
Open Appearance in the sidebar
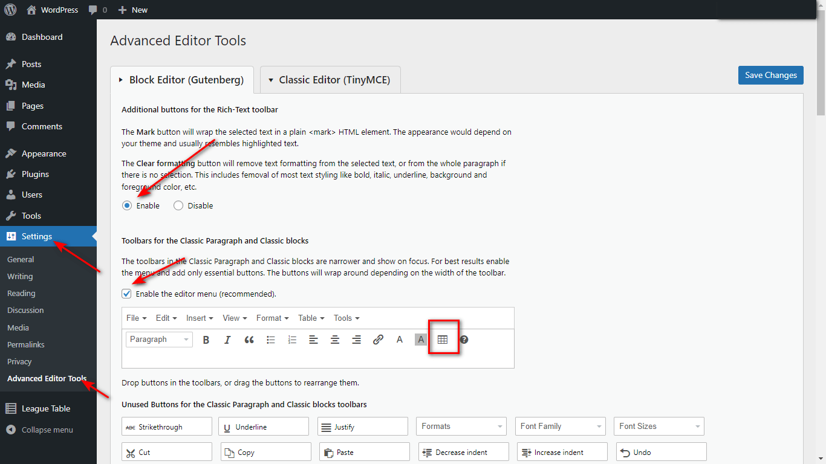pyautogui.click(x=48, y=153)
